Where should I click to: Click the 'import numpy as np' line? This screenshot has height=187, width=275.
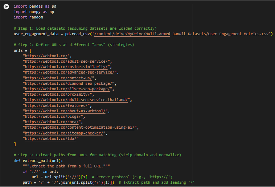[34, 12]
